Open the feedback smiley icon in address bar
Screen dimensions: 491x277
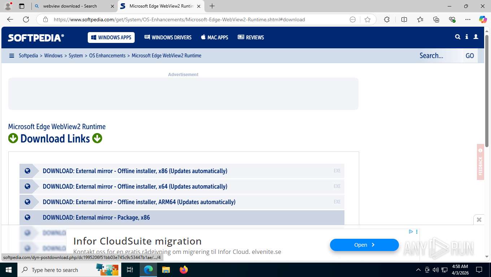(353, 19)
